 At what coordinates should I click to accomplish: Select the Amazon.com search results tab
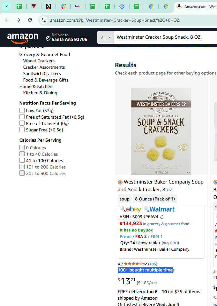tap(195, 6)
